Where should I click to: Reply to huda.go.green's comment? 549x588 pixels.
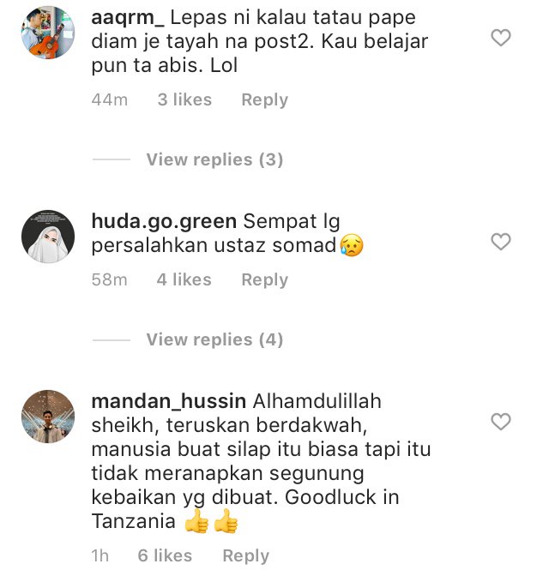coord(264,279)
